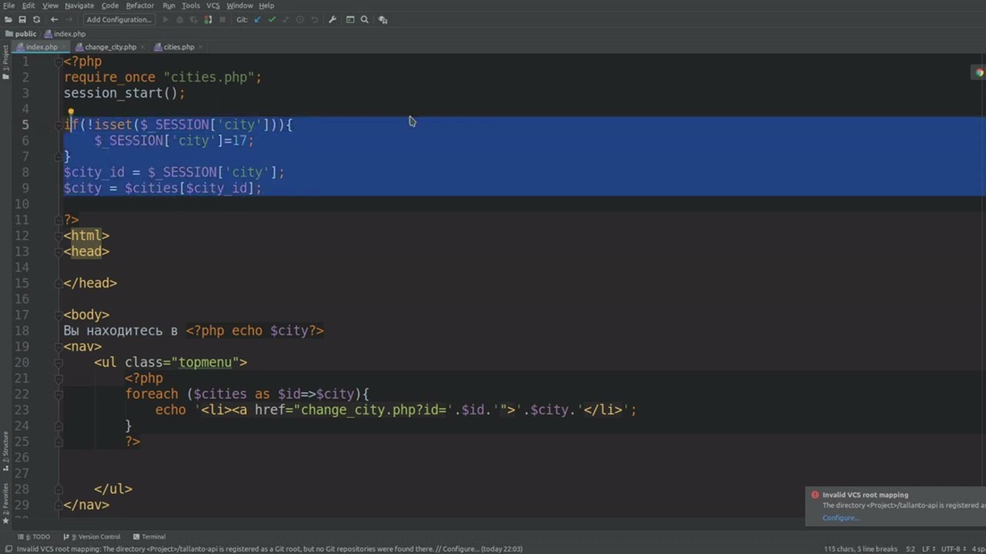The height and width of the screenshot is (554, 986).
Task: Close the change_city.php tab
Action: click(x=143, y=47)
